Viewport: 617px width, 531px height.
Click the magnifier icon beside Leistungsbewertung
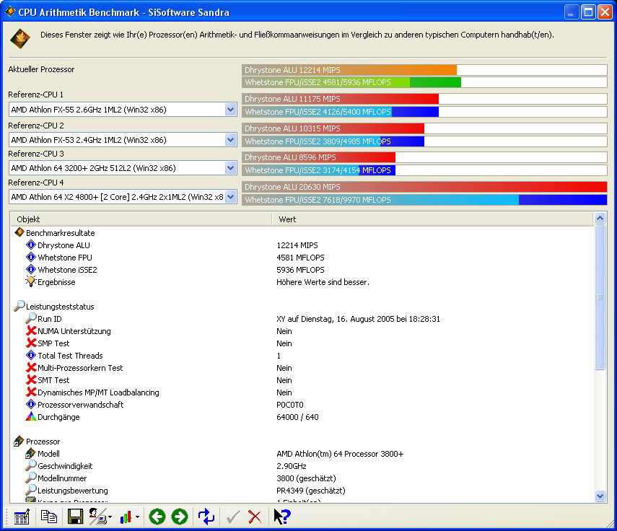coord(31,490)
